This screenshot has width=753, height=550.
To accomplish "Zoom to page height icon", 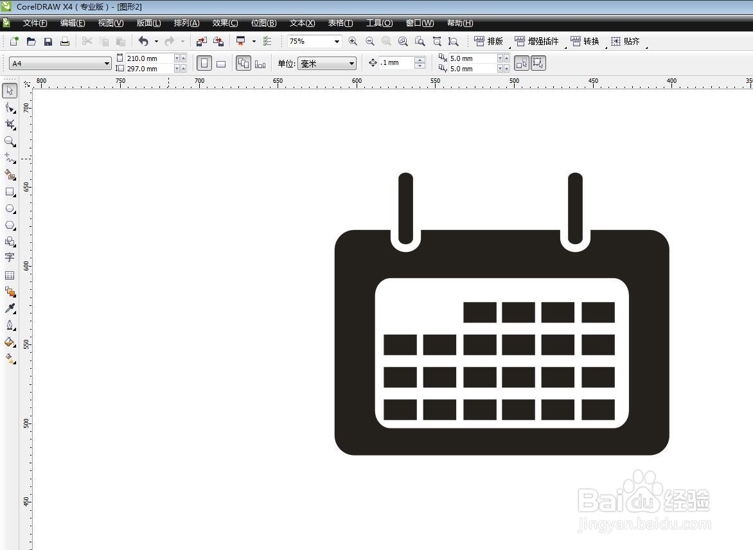I will (453, 41).
